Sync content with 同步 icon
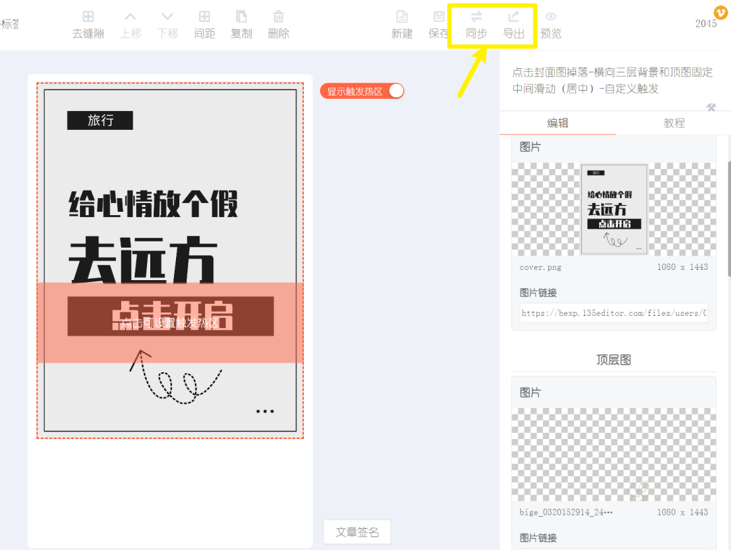731x550 pixels. coord(476,25)
